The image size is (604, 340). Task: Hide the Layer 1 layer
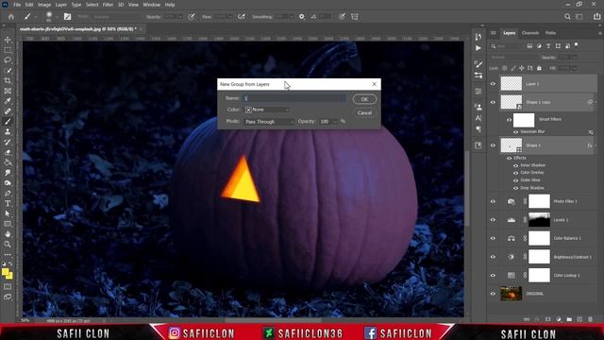coord(493,84)
